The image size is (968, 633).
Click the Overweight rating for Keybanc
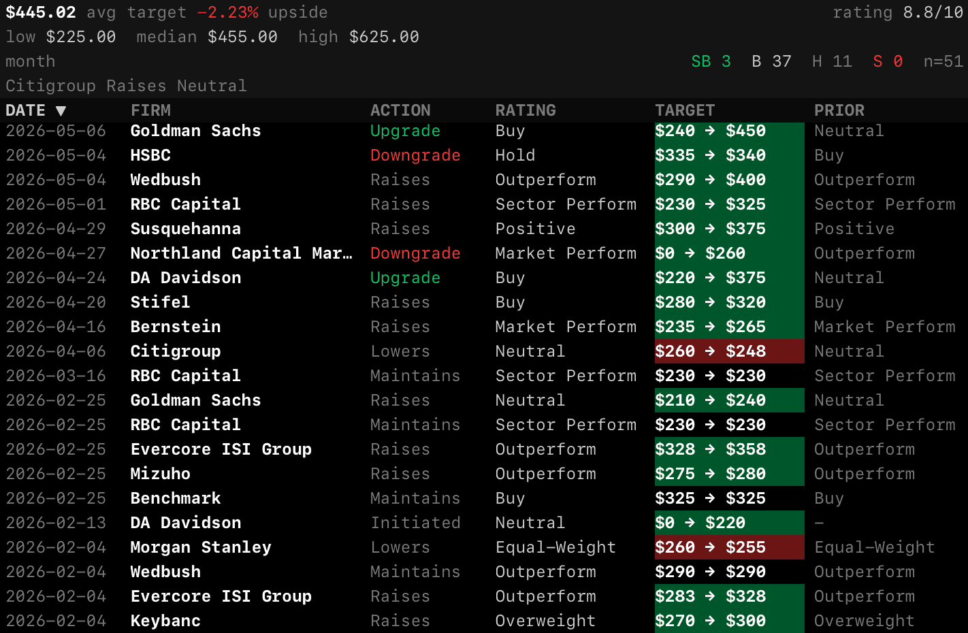(x=545, y=621)
